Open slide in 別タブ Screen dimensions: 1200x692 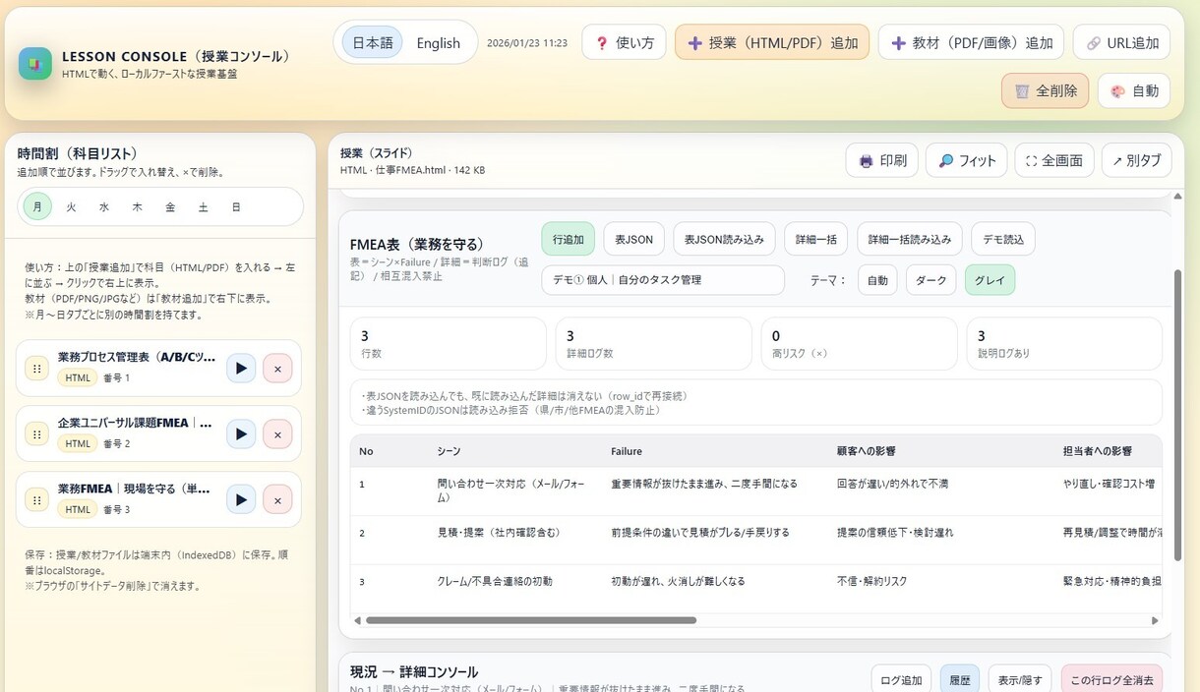pos(1137,160)
